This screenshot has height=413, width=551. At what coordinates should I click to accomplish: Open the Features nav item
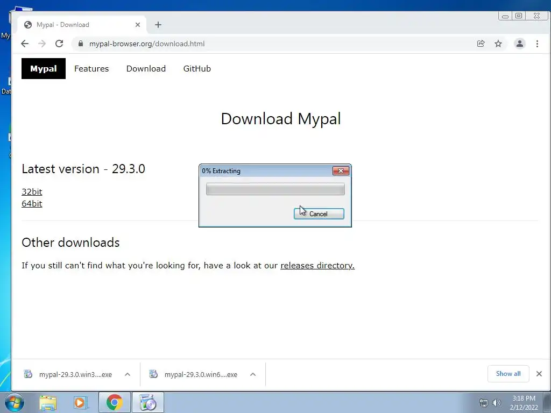click(91, 68)
